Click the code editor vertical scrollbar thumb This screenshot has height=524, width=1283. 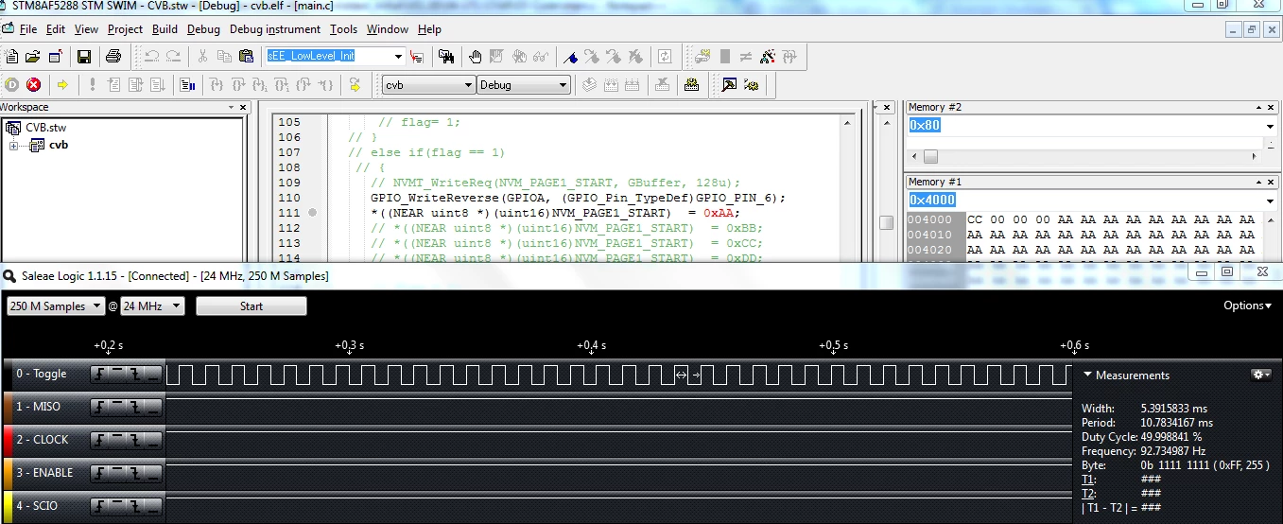(x=886, y=223)
